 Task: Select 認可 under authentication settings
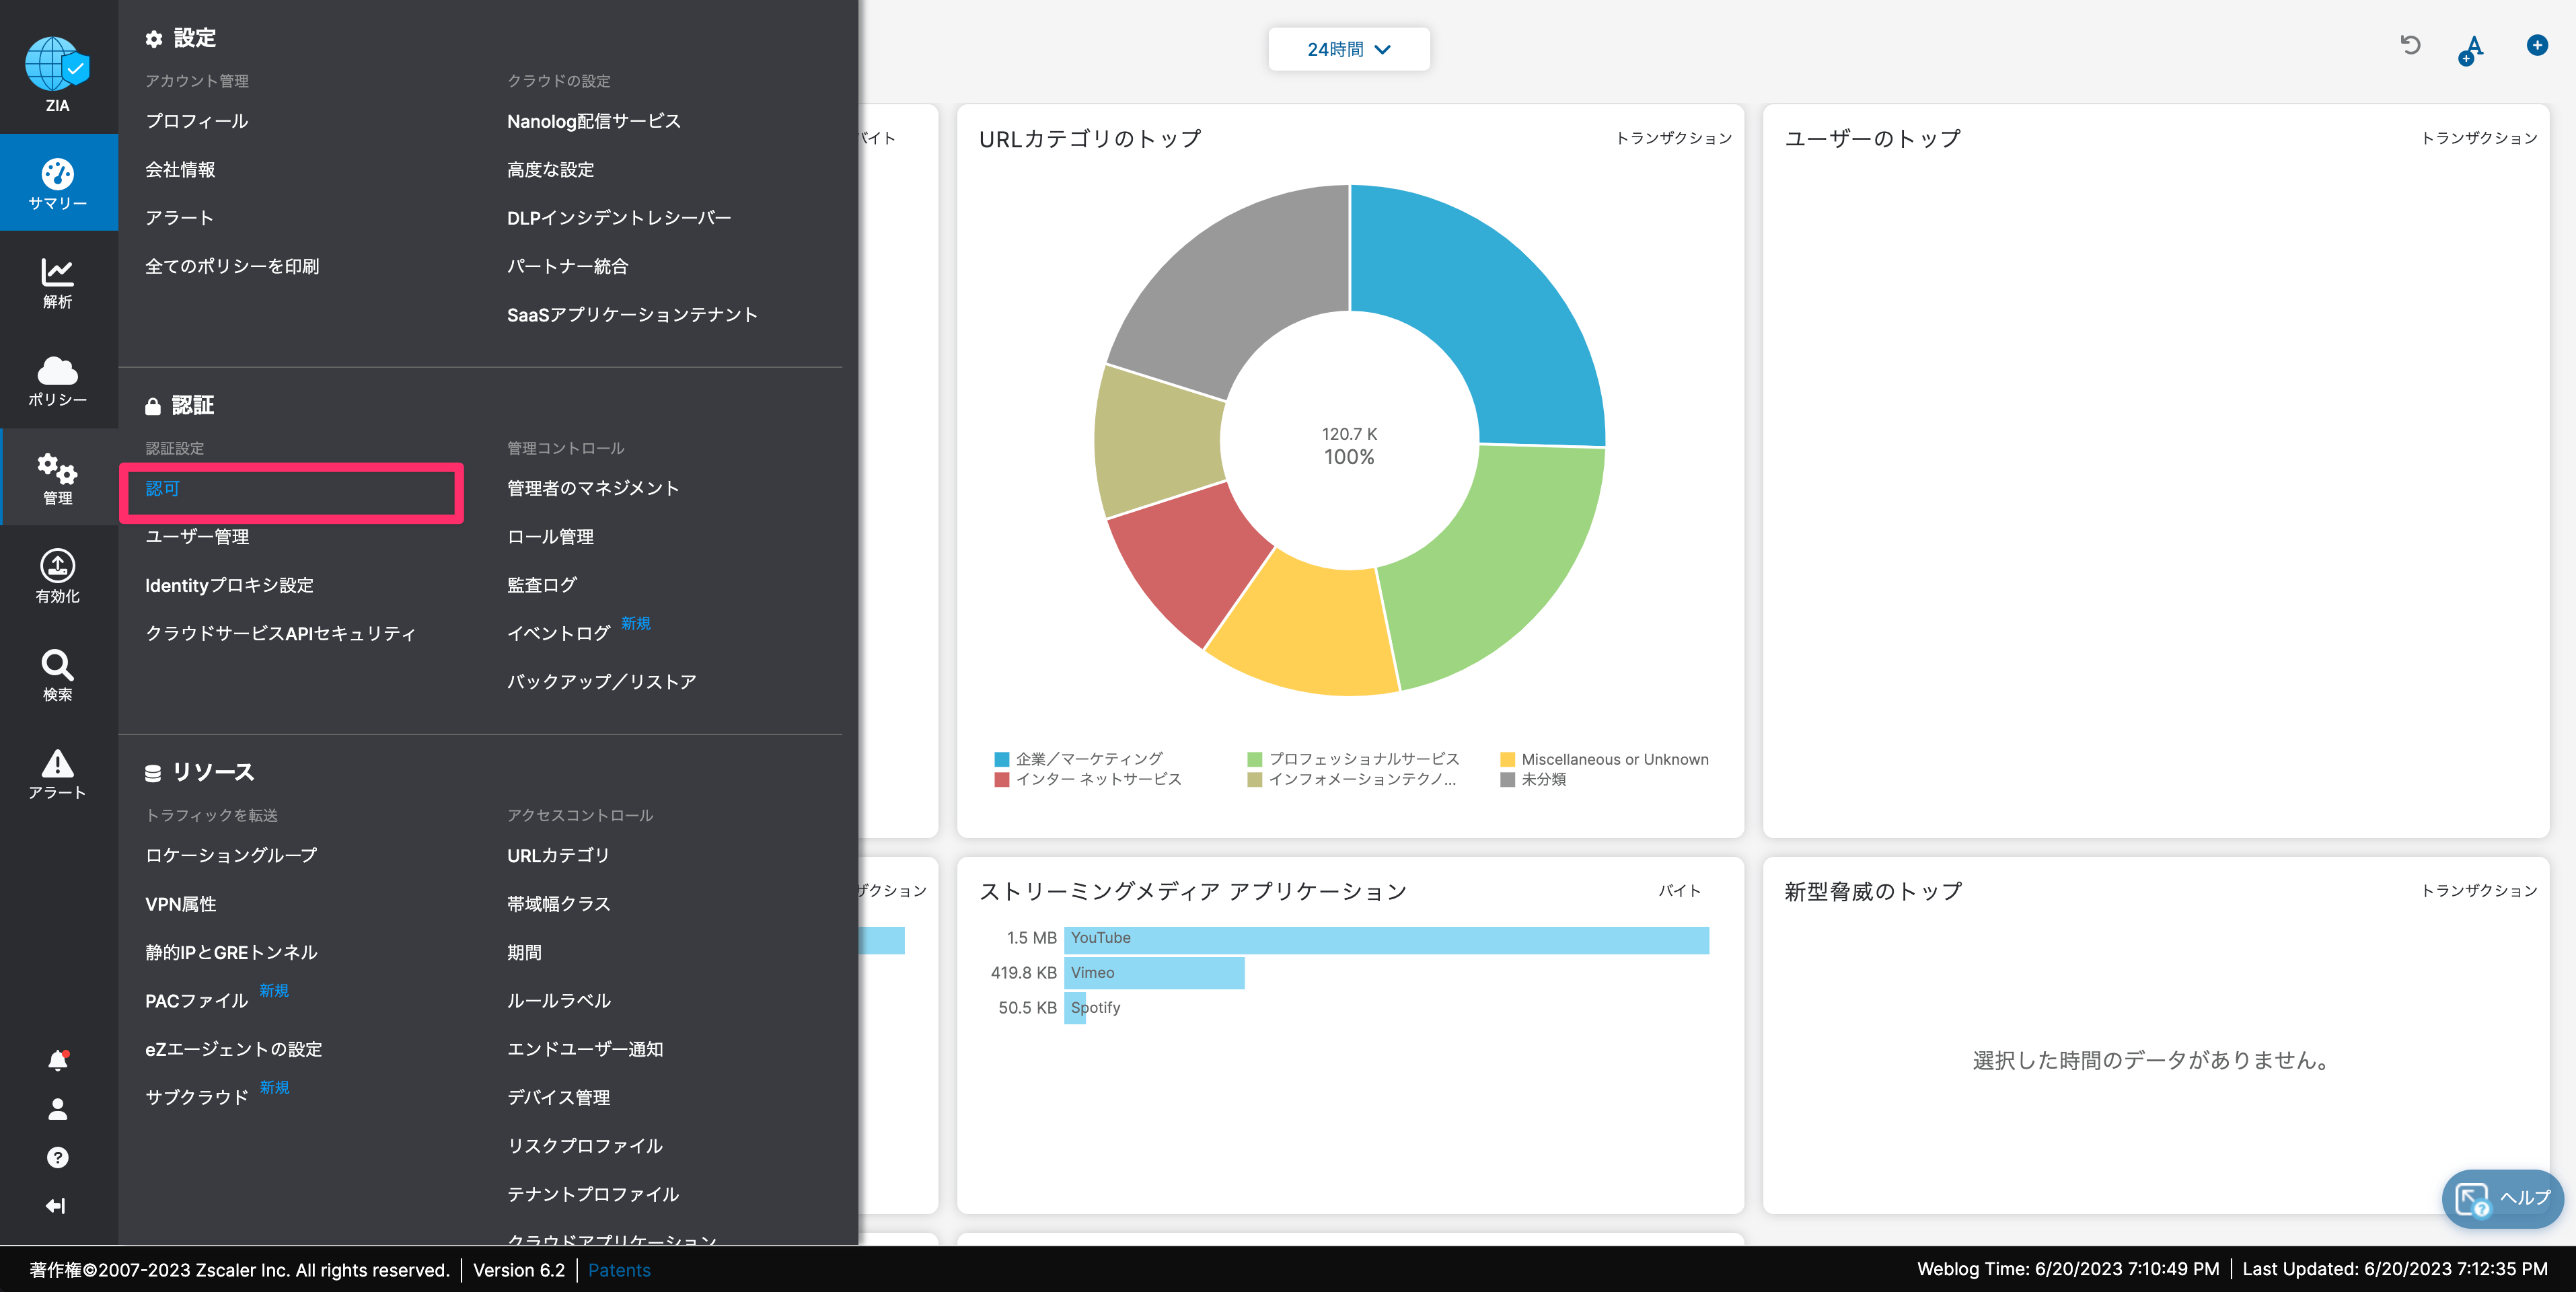click(x=162, y=488)
